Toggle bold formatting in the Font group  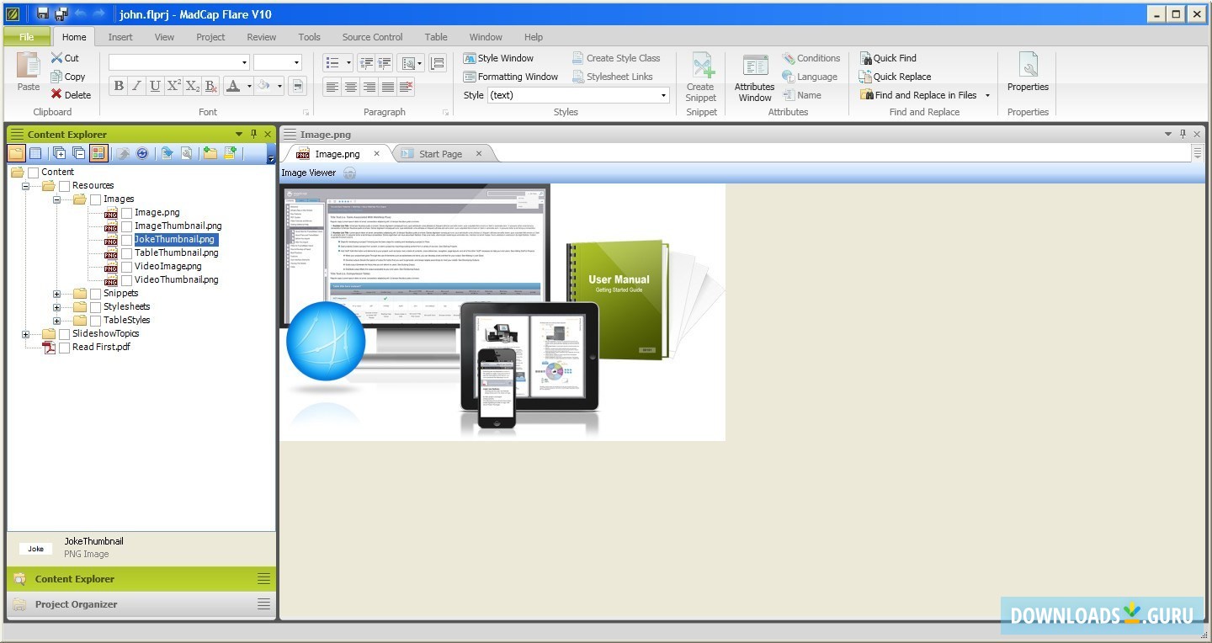[x=118, y=85]
